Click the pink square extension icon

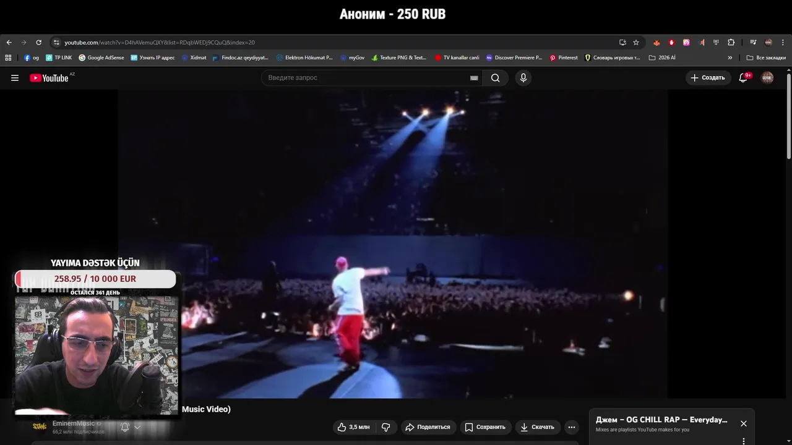(686, 43)
